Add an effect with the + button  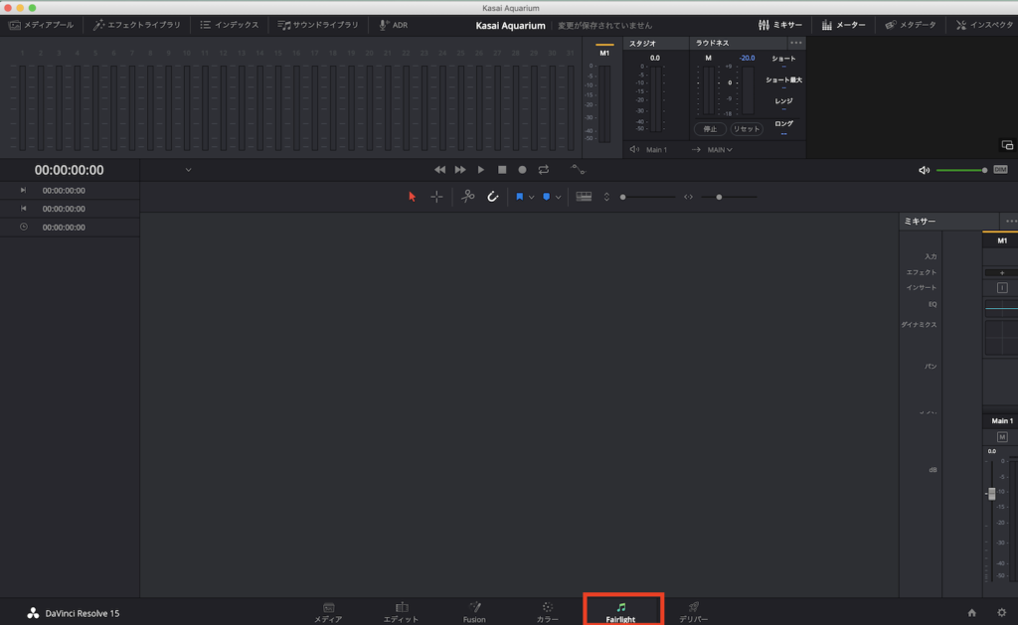pyautogui.click(x=1002, y=272)
